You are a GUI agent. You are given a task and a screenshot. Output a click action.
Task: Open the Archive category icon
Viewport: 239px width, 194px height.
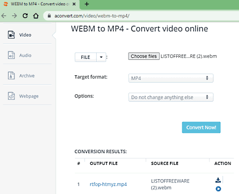coord(11,75)
